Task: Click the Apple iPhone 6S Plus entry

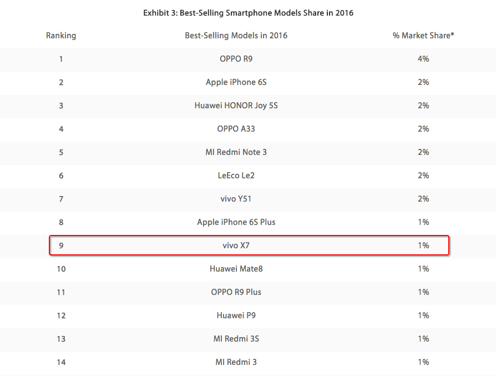Action: (236, 222)
